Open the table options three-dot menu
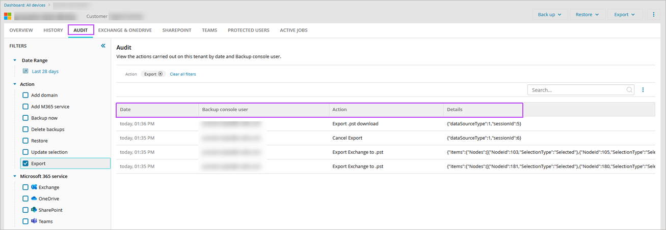The height and width of the screenshot is (230, 666). click(643, 90)
